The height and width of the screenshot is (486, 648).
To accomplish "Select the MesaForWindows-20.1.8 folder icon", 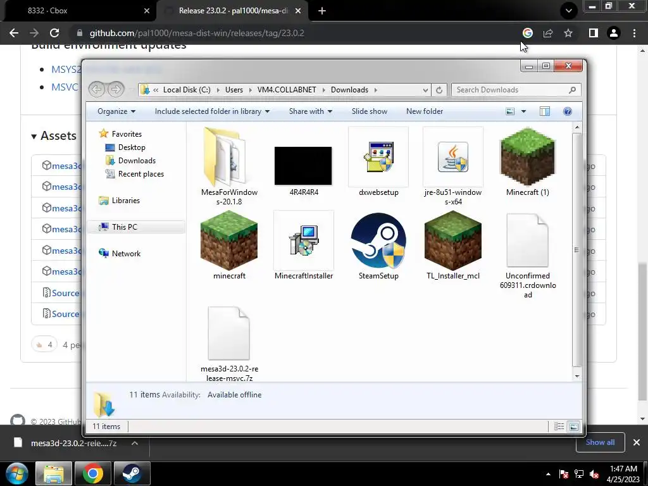I will 225,157.
